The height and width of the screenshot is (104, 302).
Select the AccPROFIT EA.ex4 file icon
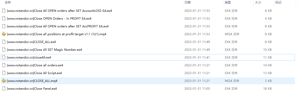click(x=4, y=26)
